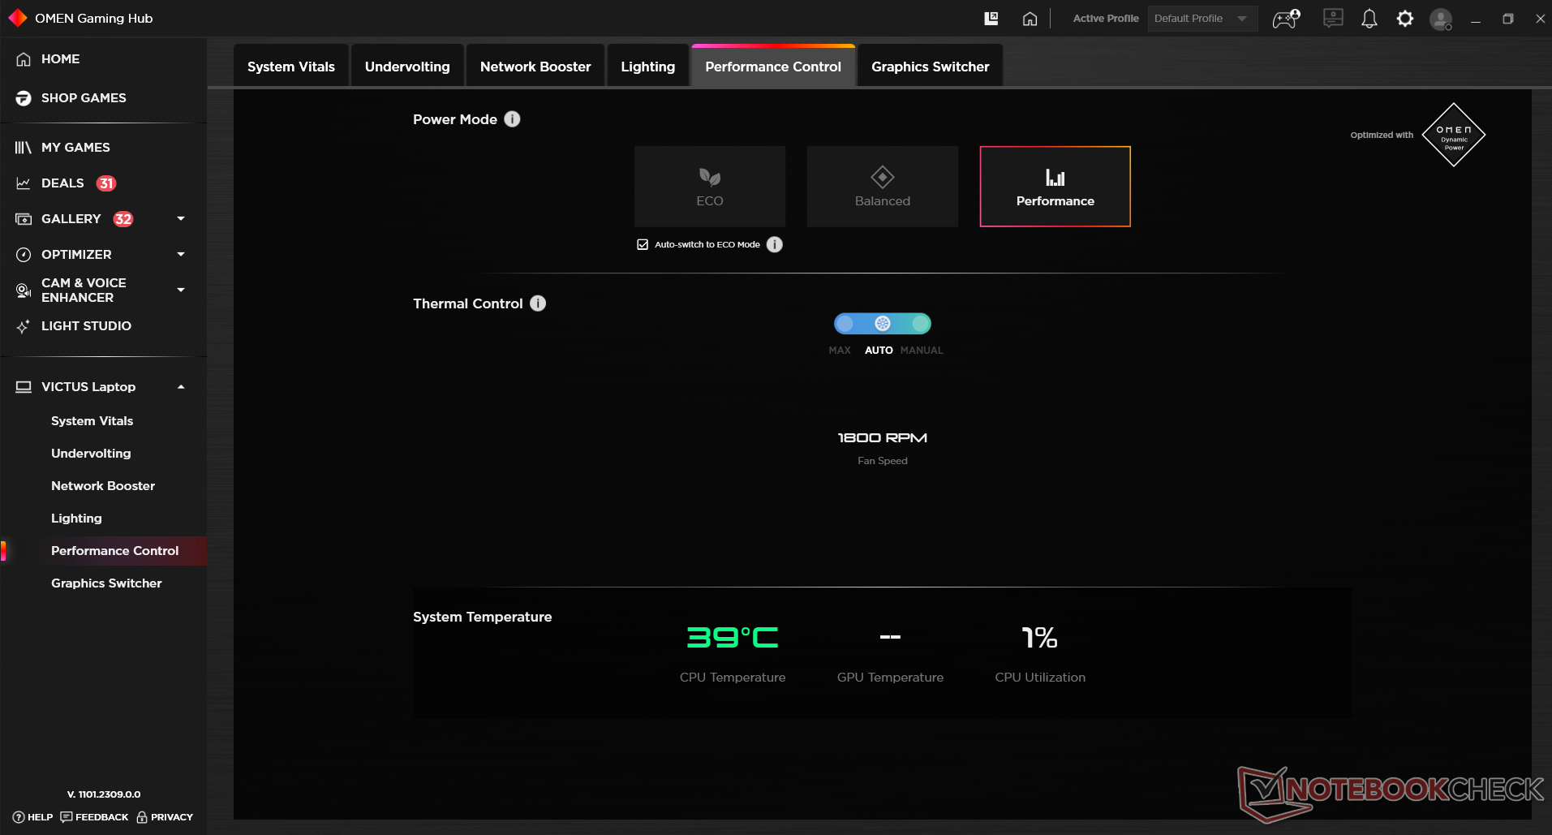Click the CAM & VOICE ENHANCER icon

click(24, 291)
